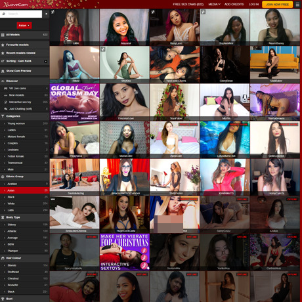Screen dimensions: 302x302
Task: Click the Show Cam Preview webcam icon
Action: (x=3, y=71)
